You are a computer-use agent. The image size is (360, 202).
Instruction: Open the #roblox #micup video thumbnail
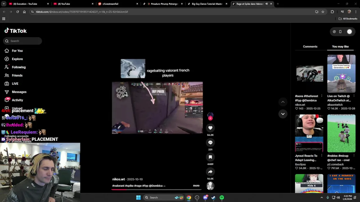(341, 133)
